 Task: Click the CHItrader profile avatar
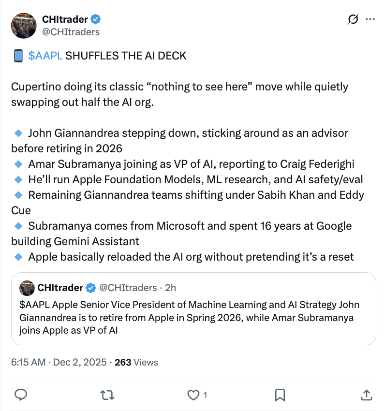tap(24, 25)
